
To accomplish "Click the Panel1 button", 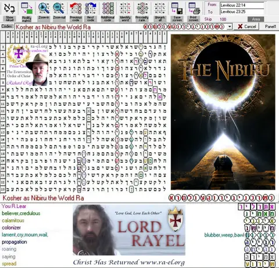I will [270, 27].
